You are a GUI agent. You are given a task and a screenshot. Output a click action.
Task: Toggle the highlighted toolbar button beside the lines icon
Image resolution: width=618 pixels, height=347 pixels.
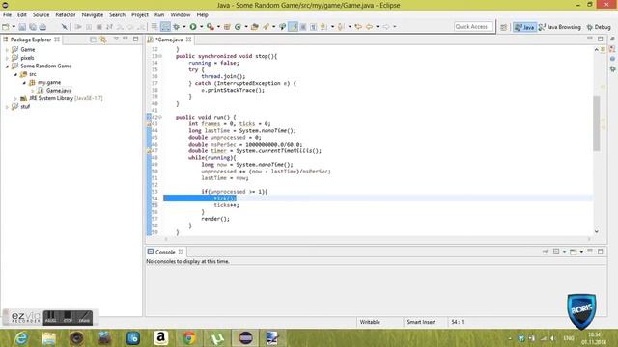click(165, 27)
